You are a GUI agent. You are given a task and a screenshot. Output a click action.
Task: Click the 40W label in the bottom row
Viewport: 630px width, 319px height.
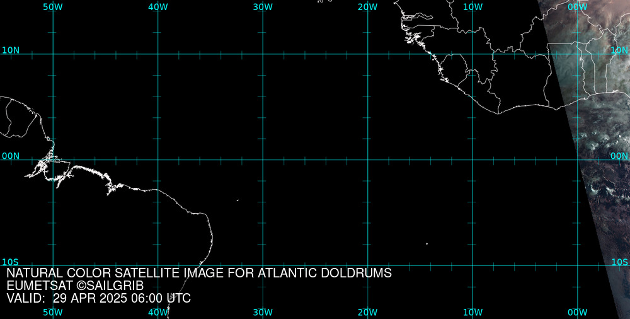click(x=158, y=312)
